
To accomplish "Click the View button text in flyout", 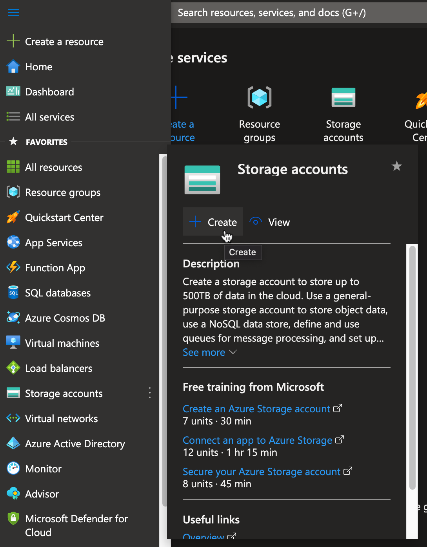I will coord(279,222).
